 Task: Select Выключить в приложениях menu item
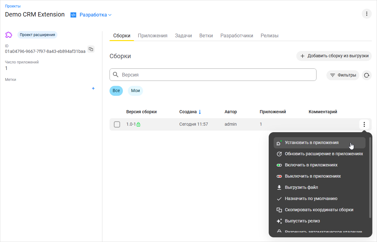pyautogui.click(x=320, y=176)
